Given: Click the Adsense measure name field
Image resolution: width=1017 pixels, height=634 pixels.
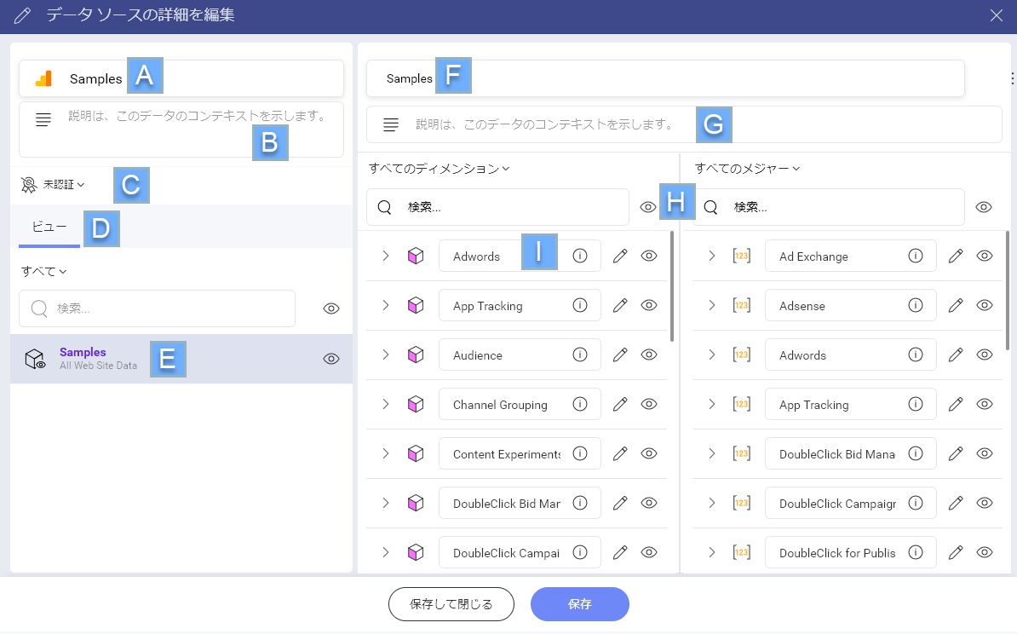Looking at the screenshot, I should tap(850, 305).
